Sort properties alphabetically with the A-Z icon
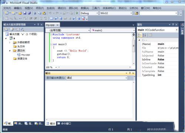 (144, 35)
